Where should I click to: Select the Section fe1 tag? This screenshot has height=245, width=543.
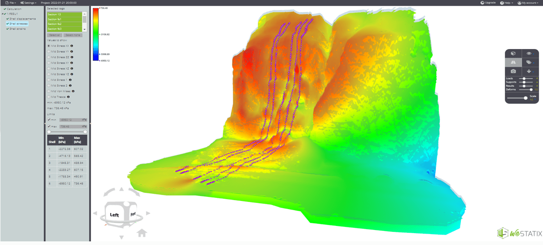pyautogui.click(x=65, y=19)
